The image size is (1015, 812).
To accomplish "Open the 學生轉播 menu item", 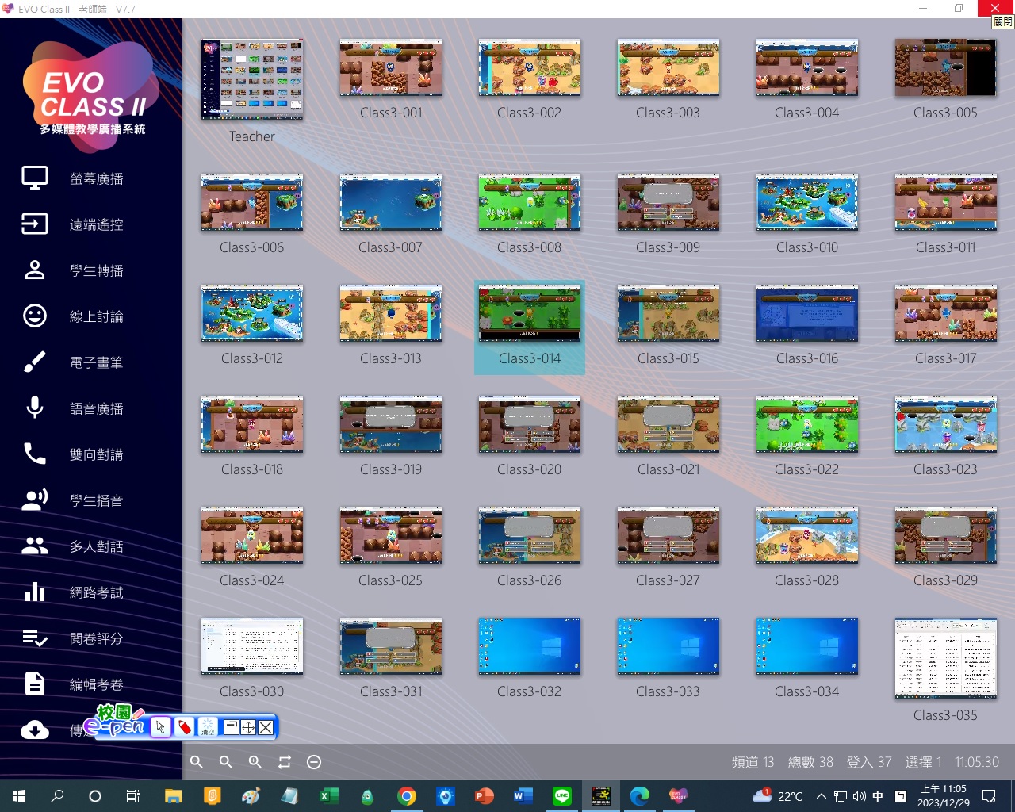I will tap(91, 270).
